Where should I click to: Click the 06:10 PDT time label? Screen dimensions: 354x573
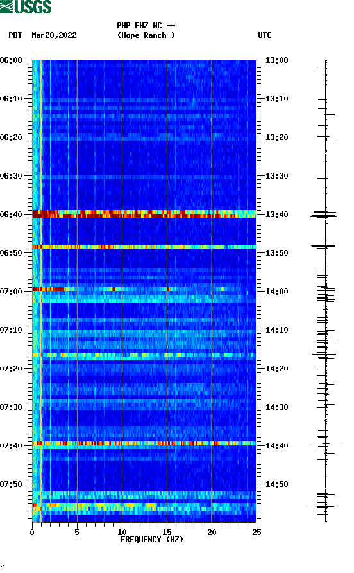(x=12, y=99)
